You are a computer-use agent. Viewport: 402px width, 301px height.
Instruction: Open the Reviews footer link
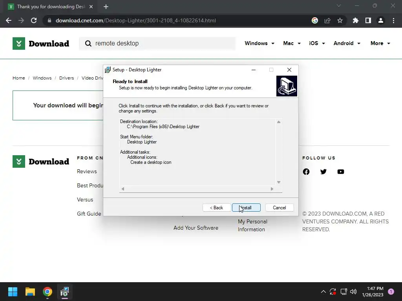coord(87,172)
